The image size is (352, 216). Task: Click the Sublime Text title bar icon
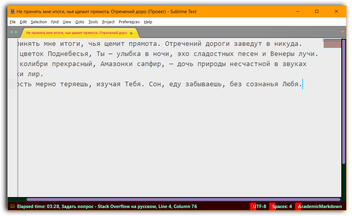(x=13, y=11)
